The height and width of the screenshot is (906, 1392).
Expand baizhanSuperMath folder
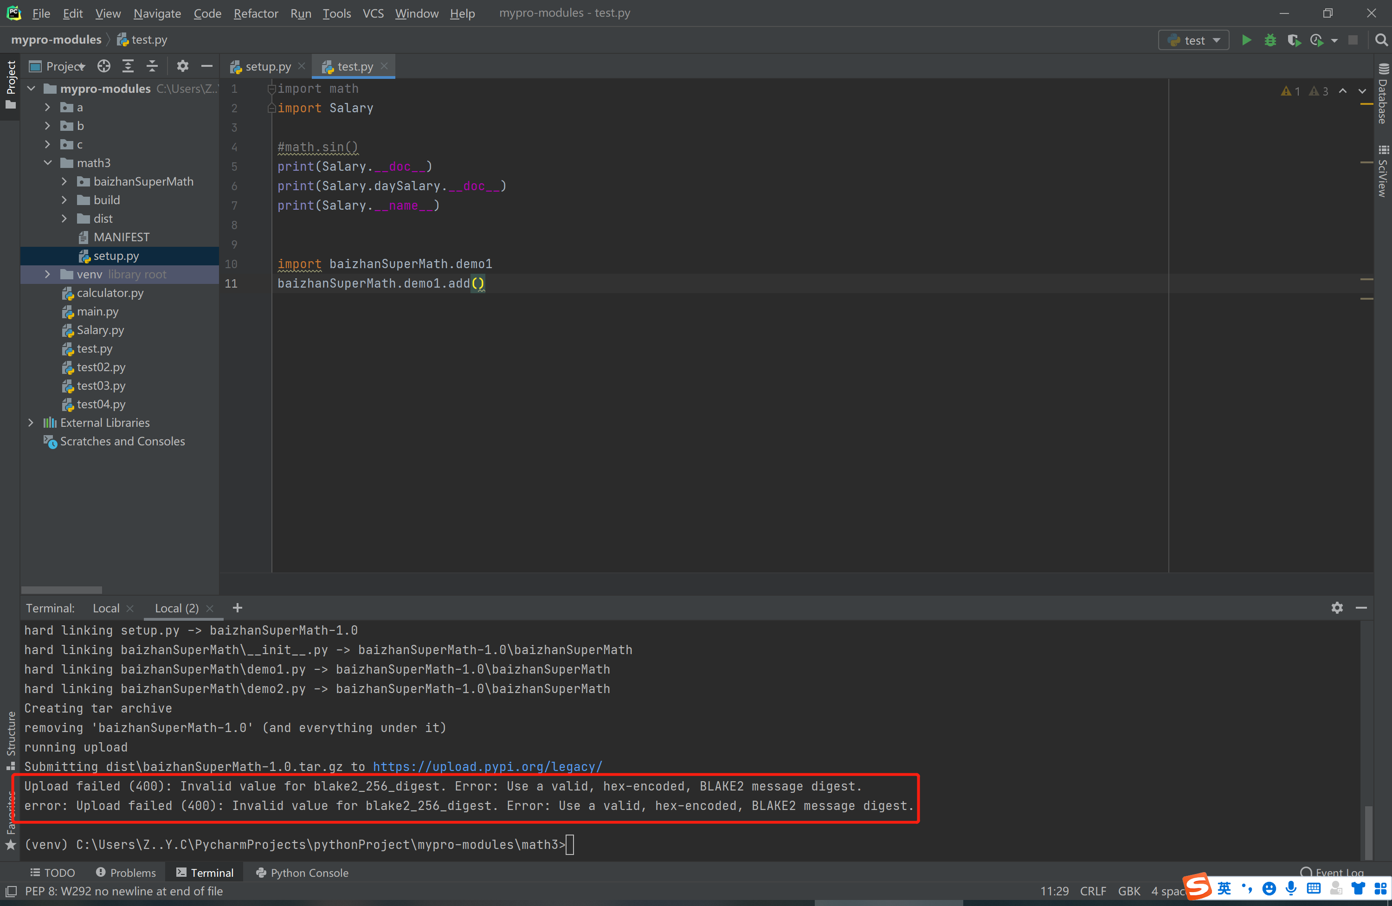[64, 181]
